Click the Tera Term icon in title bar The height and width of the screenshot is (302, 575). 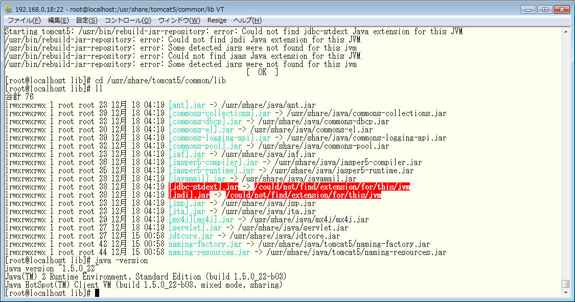point(9,9)
